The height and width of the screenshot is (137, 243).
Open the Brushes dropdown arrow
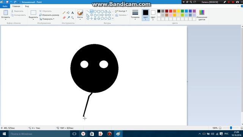(x=80, y=19)
